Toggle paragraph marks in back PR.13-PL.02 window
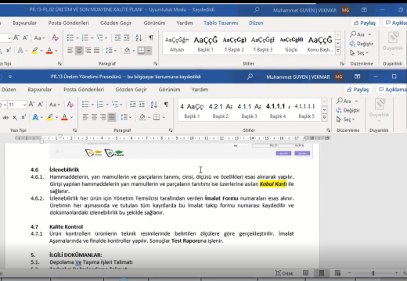This screenshot has height=281, width=407. [x=151, y=38]
